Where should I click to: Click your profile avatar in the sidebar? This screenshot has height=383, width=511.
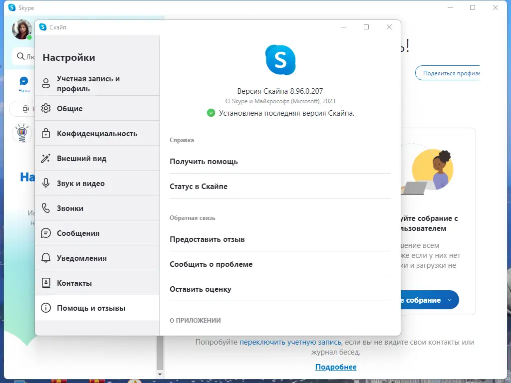[21, 30]
